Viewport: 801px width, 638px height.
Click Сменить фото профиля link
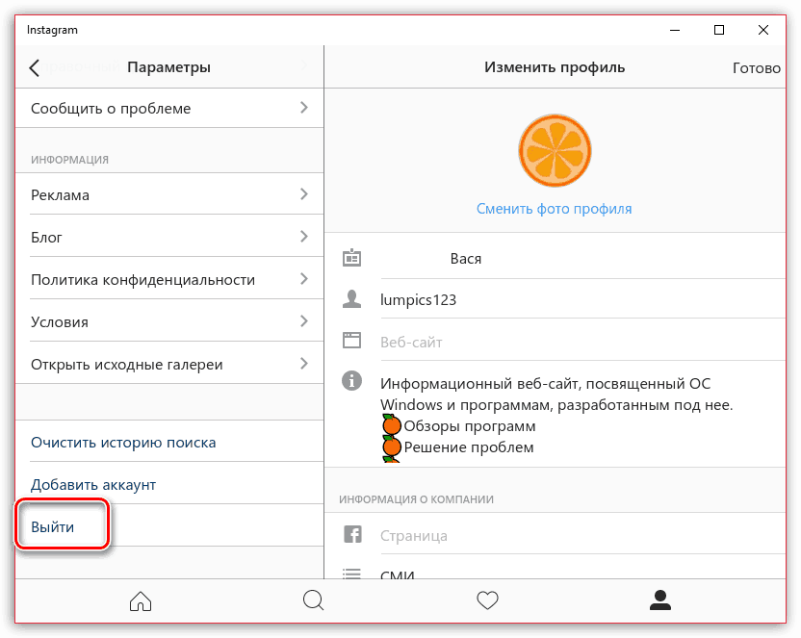coord(555,209)
